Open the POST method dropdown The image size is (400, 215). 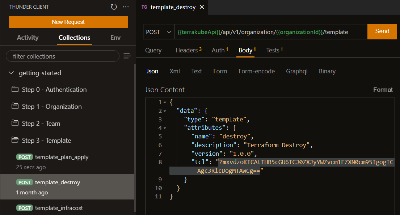[158, 32]
